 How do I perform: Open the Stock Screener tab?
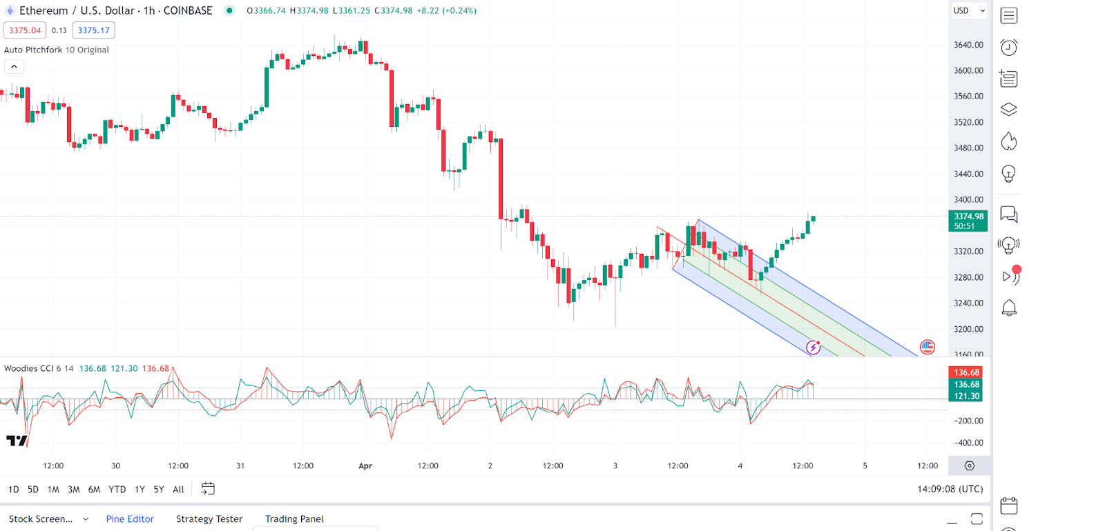(x=41, y=519)
